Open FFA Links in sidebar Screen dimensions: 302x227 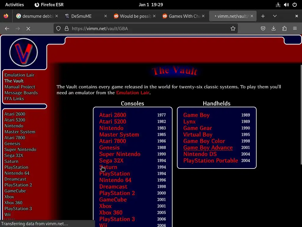(x=14, y=99)
